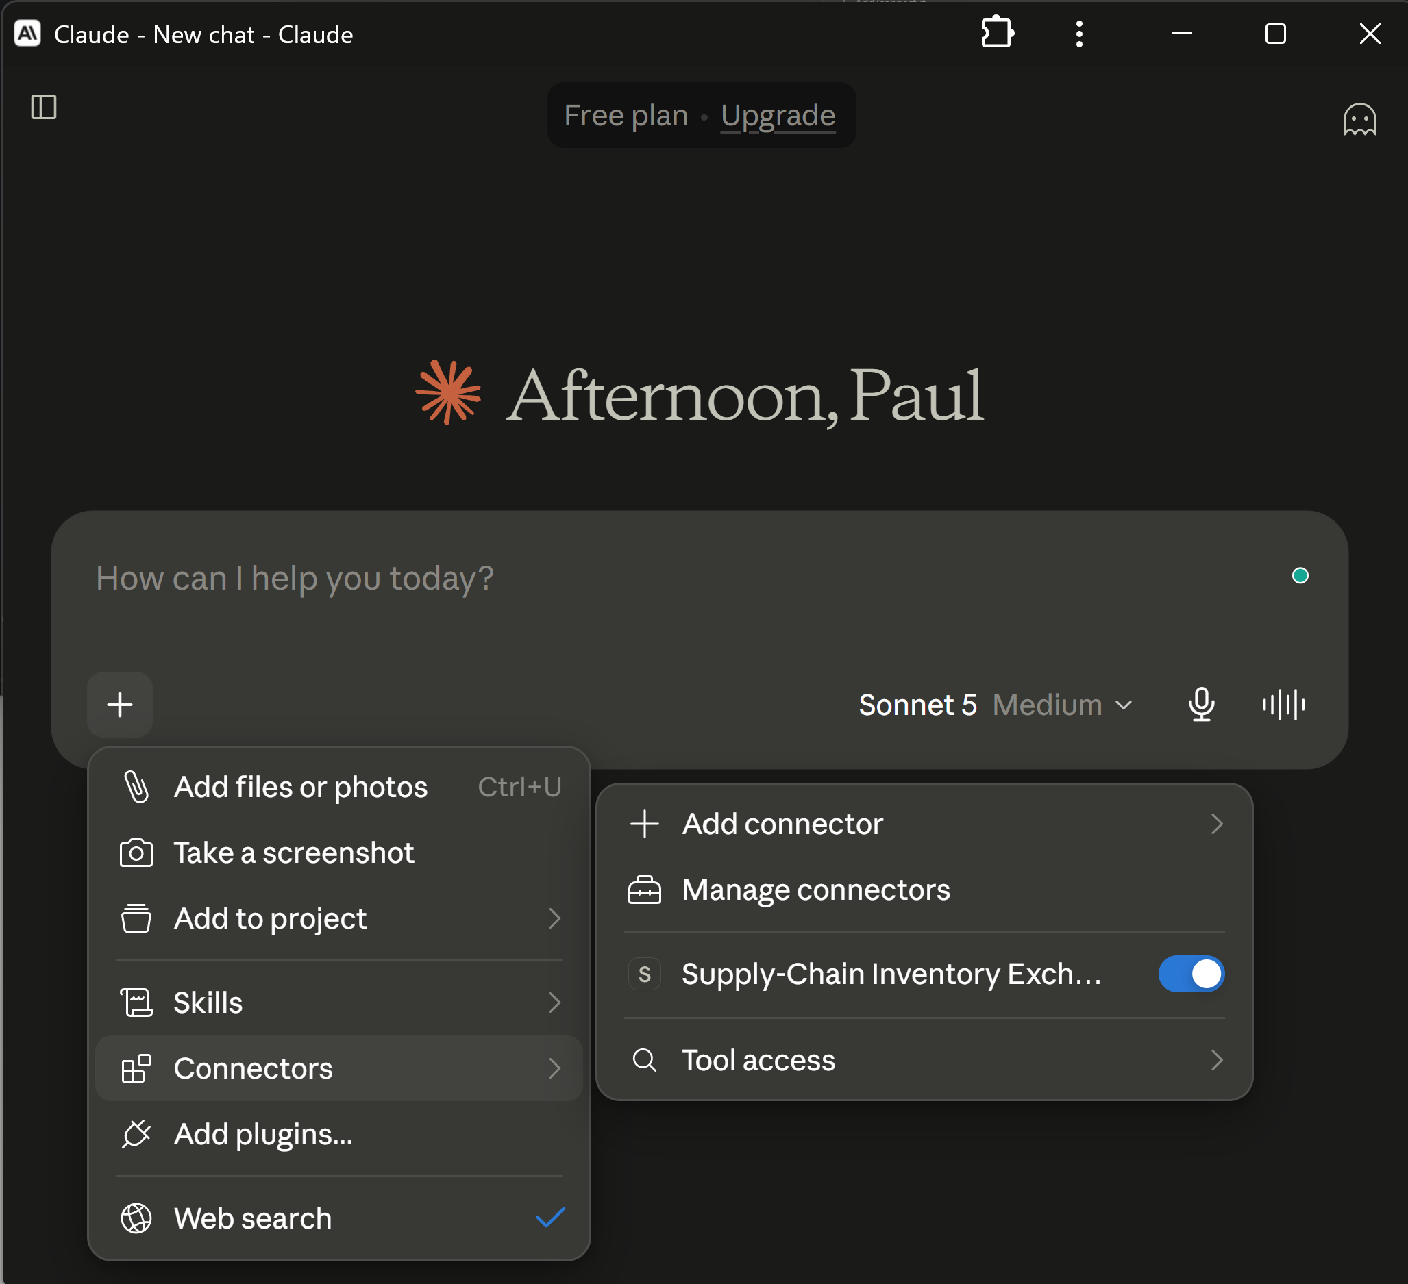Image resolution: width=1408 pixels, height=1284 pixels.
Task: Click the magnifier icon beside Tool access
Action: (x=645, y=1060)
